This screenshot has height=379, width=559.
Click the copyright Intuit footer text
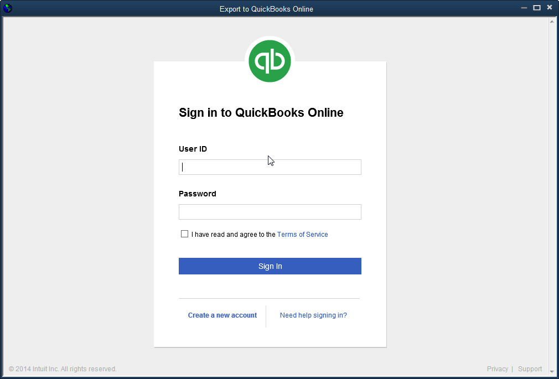(x=63, y=368)
